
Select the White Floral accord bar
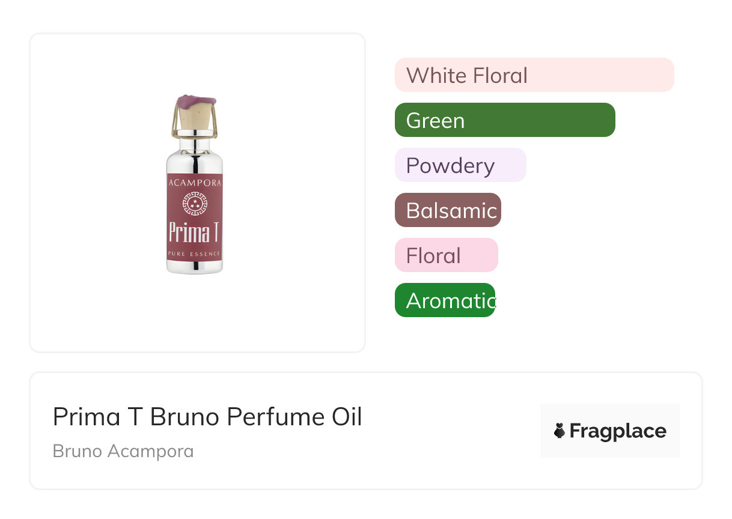pos(534,75)
